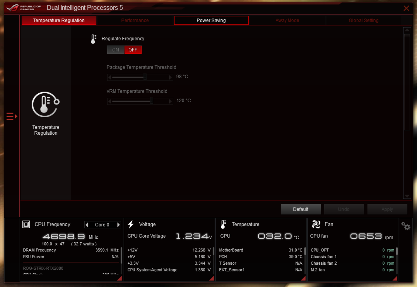Screen dimensions: 417x287
Task: Close the Dual Intelligent Processors window
Action: coord(406,8)
